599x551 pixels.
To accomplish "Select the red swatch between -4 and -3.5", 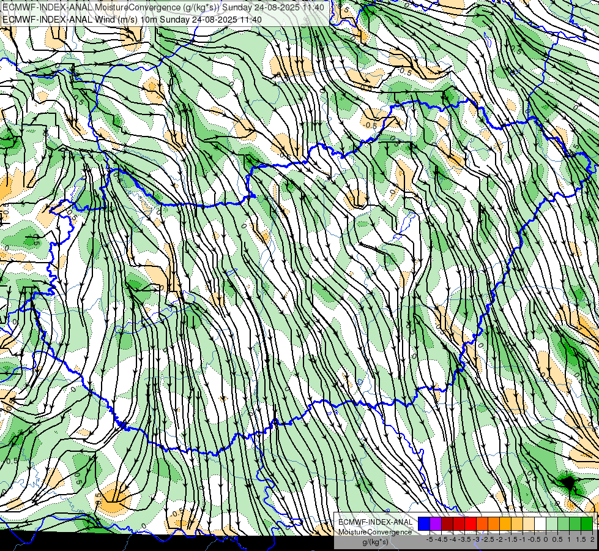I will 459,523.
